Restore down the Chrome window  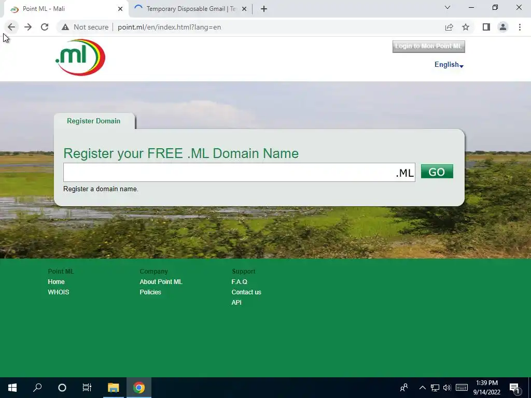point(495,7)
